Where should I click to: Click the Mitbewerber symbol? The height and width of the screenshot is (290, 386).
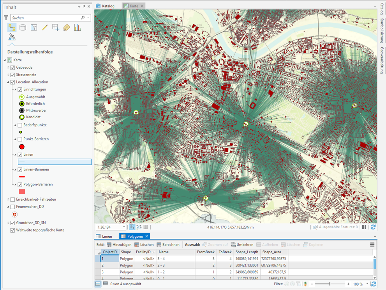click(x=22, y=110)
